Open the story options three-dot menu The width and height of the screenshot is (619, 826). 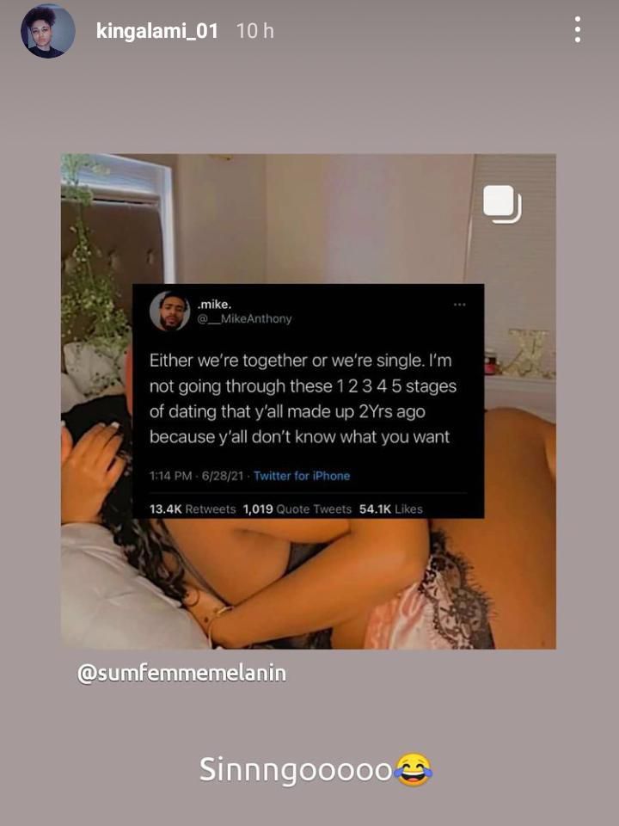point(578,29)
